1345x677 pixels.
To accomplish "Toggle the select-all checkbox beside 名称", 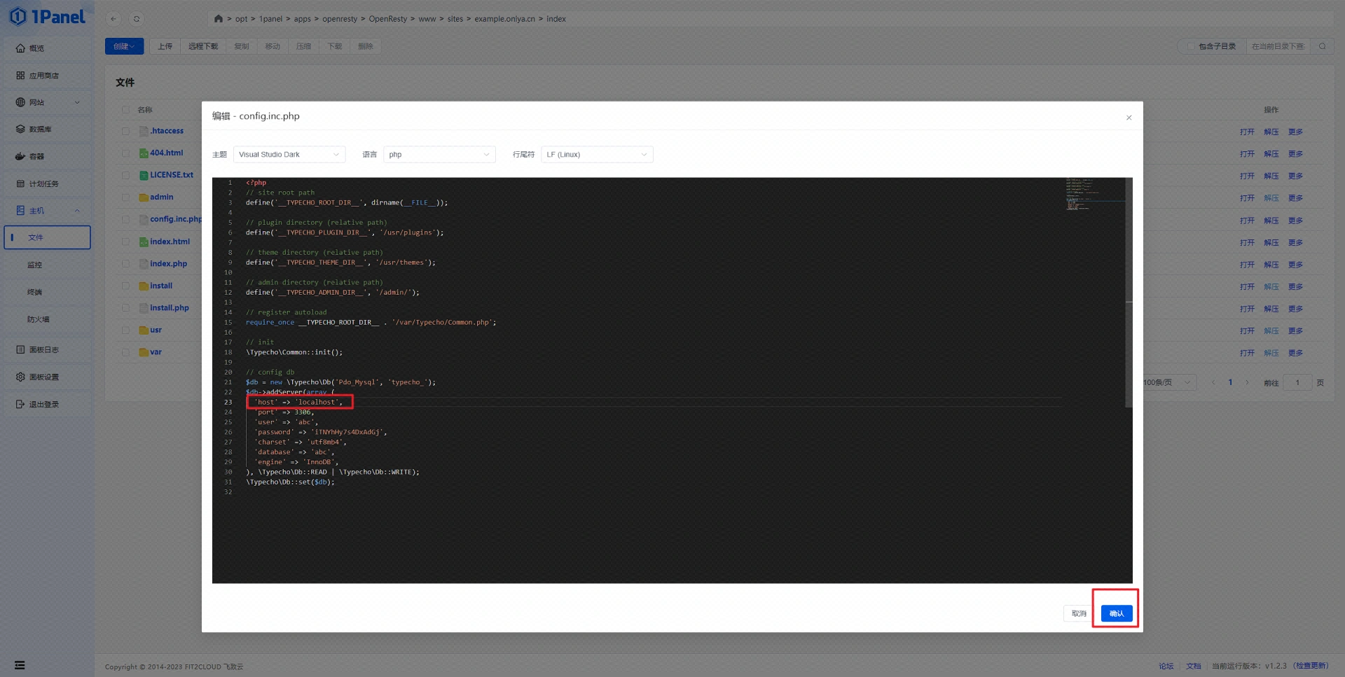I will [x=125, y=109].
